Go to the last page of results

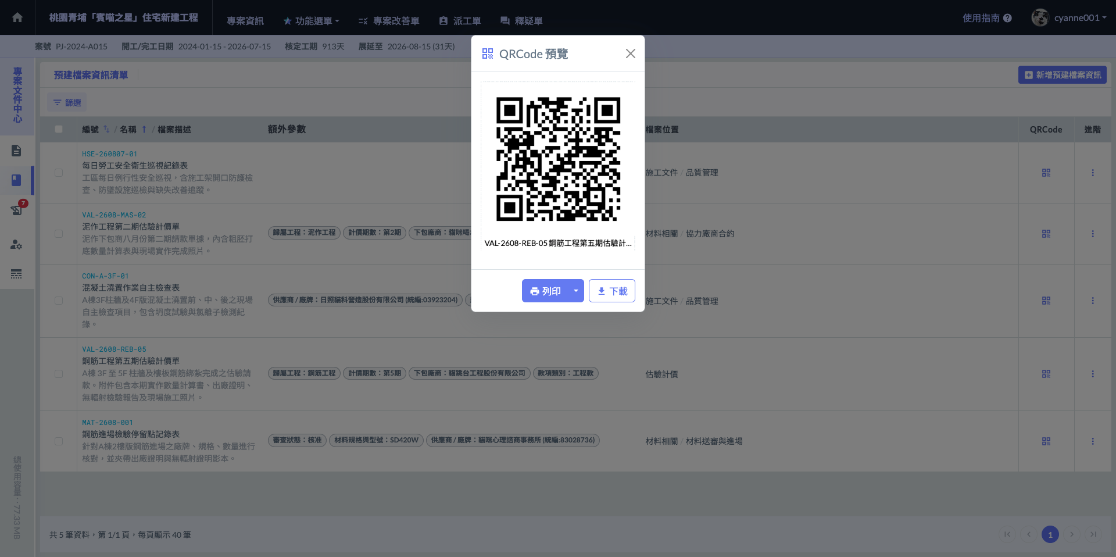[1093, 534]
